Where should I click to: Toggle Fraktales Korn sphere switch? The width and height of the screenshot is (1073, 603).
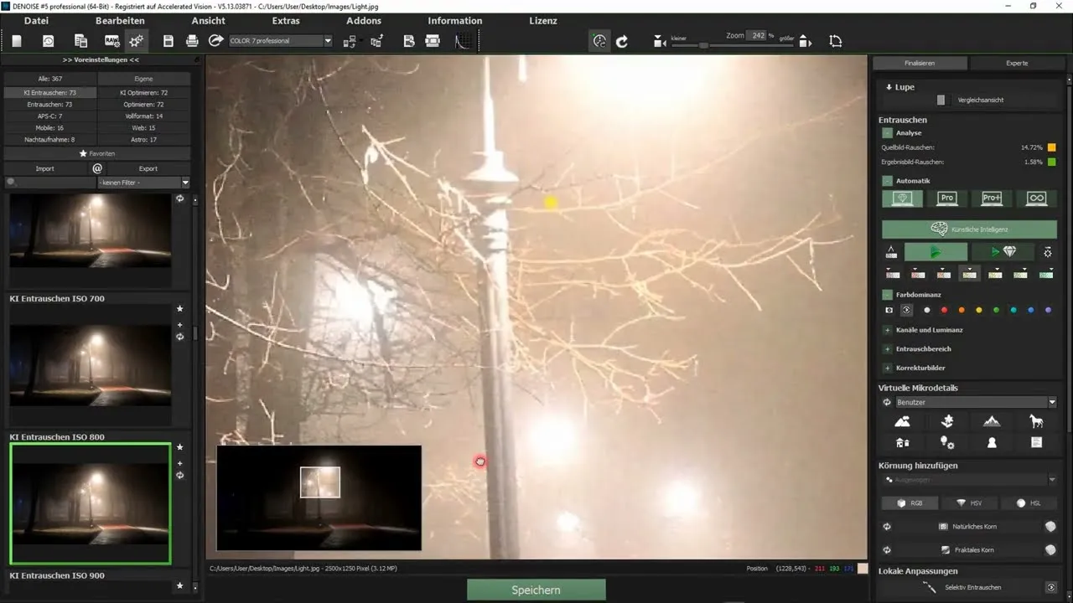pos(1050,550)
